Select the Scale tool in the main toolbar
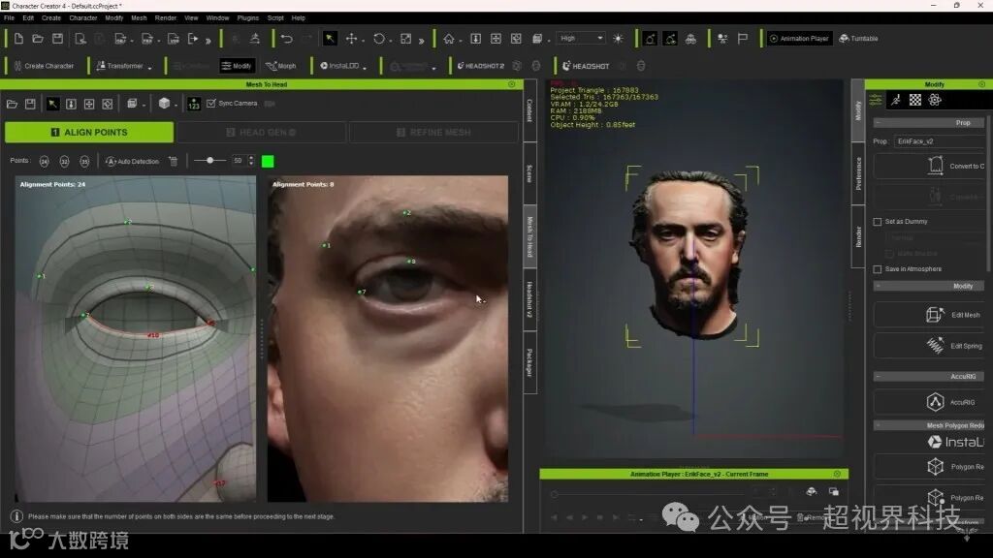 406,39
